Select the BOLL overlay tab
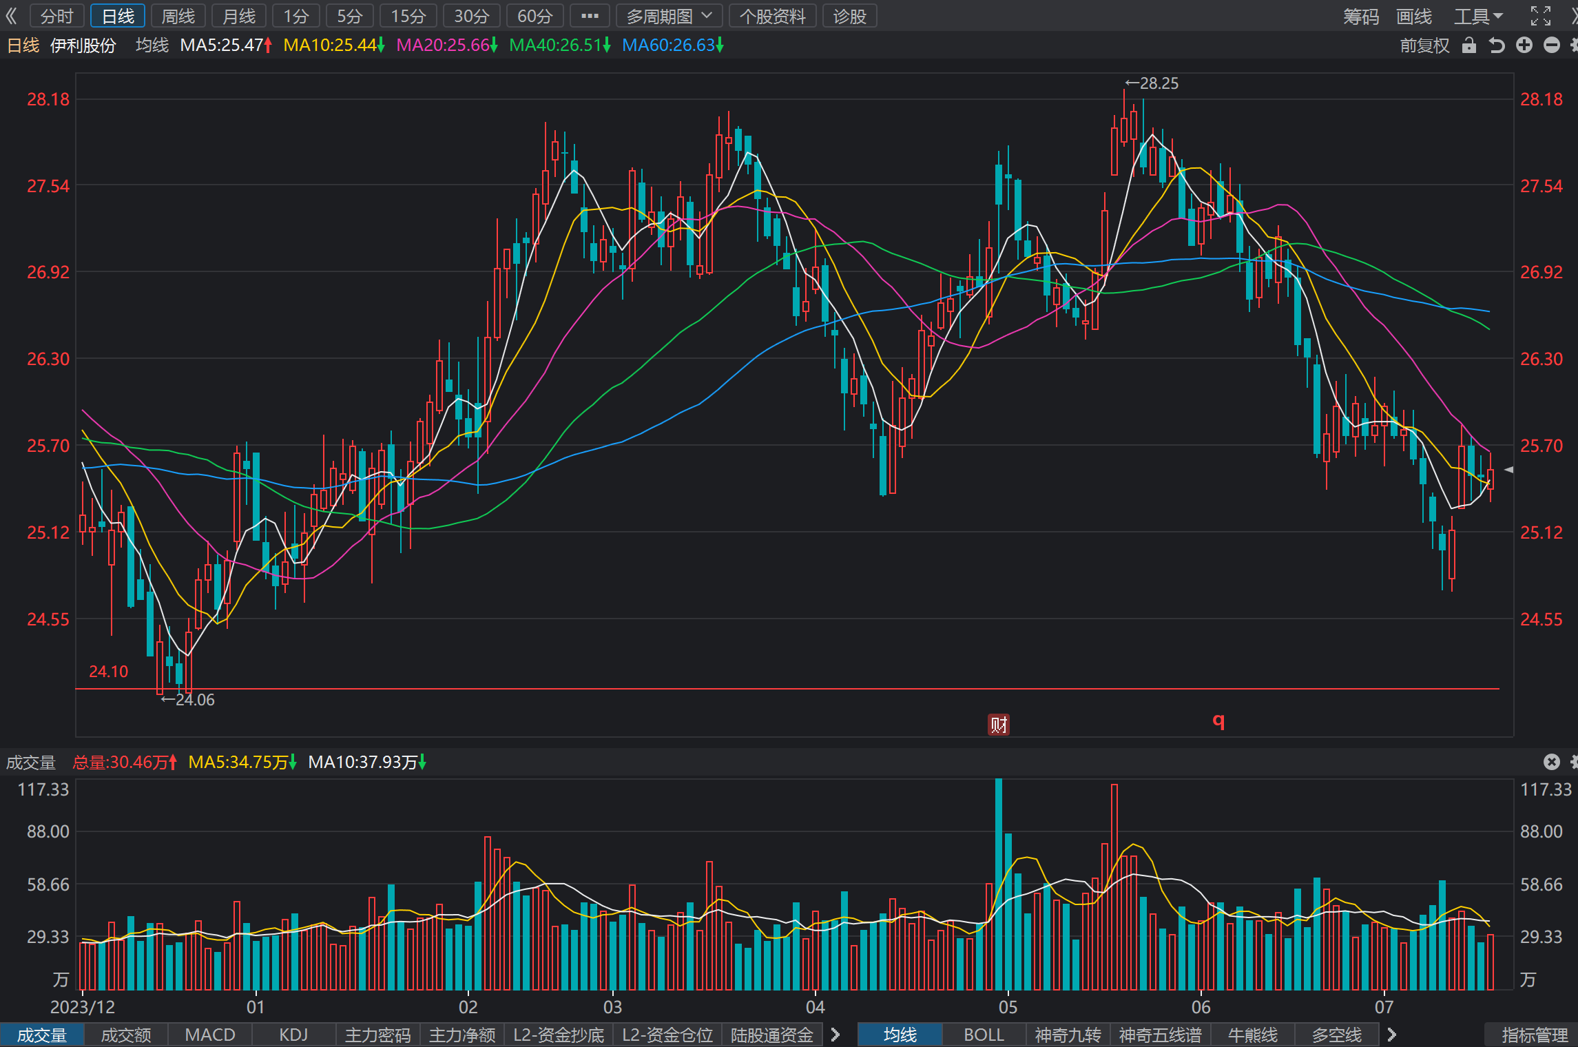Viewport: 1578px width, 1047px height. [984, 1035]
